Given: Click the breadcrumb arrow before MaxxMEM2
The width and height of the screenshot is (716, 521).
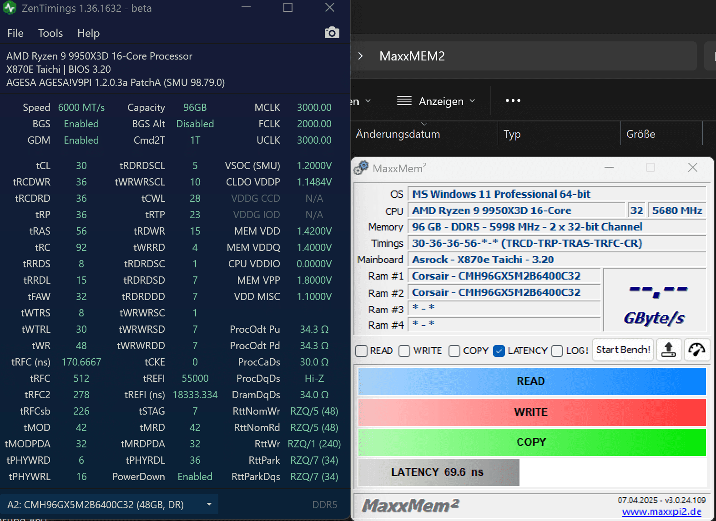Looking at the screenshot, I should tap(360, 56).
